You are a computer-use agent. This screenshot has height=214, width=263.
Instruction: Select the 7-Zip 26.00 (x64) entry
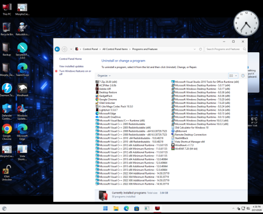click(106, 82)
